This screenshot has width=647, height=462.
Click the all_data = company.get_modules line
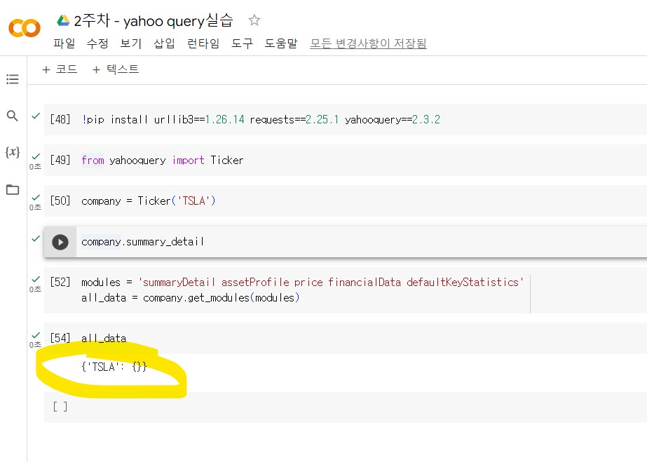tap(190, 297)
